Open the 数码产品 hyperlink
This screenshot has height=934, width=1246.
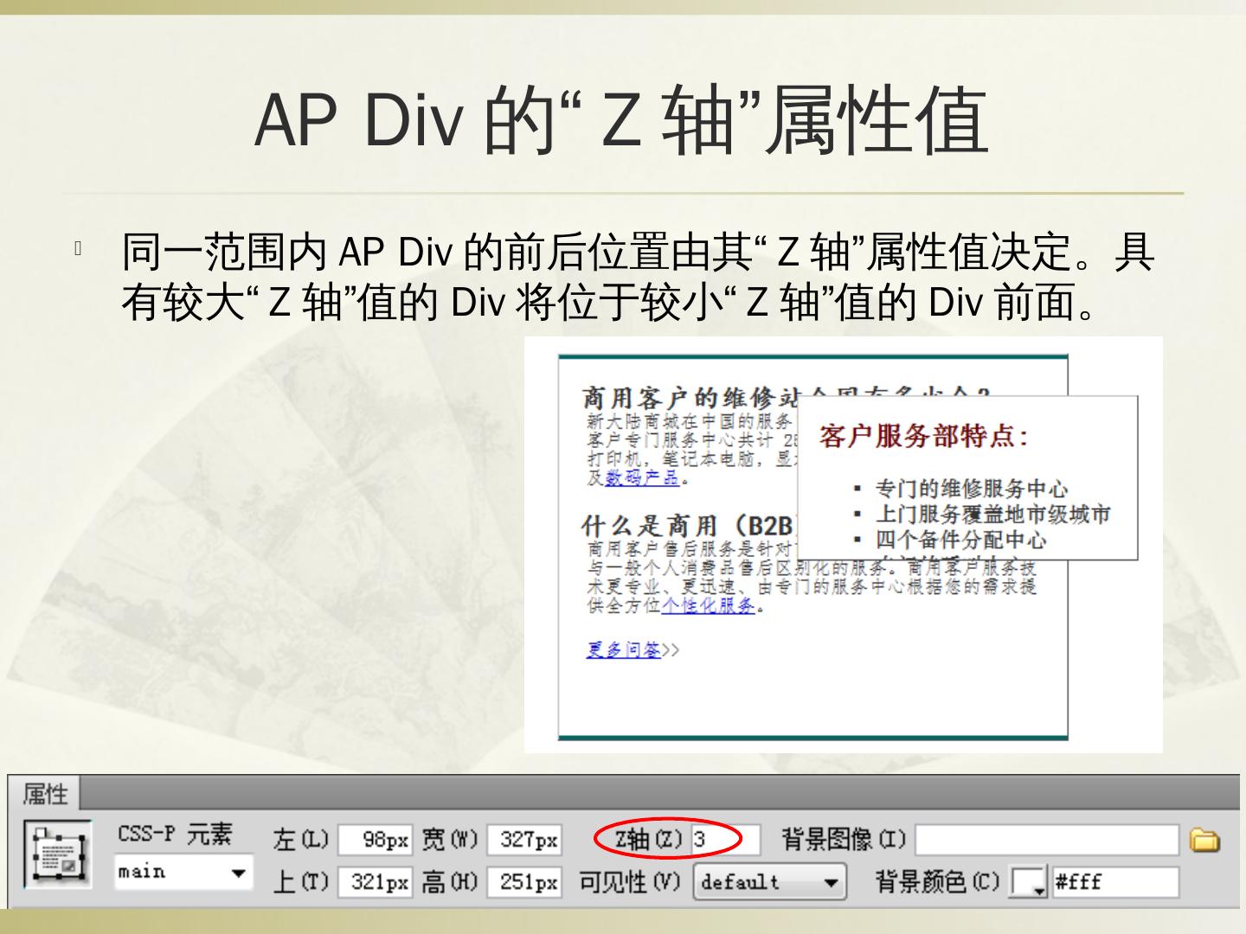pyautogui.click(x=642, y=477)
